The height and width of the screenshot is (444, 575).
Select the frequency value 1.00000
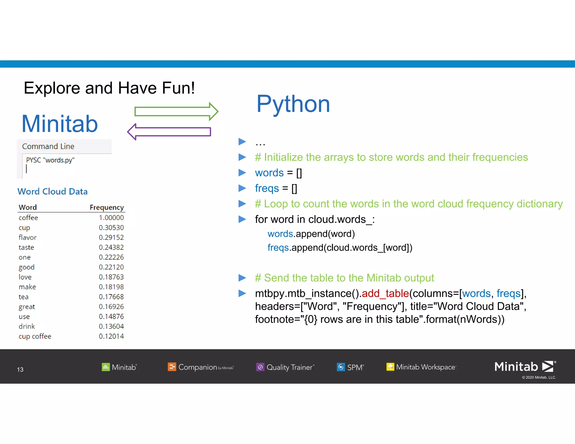coord(111,218)
